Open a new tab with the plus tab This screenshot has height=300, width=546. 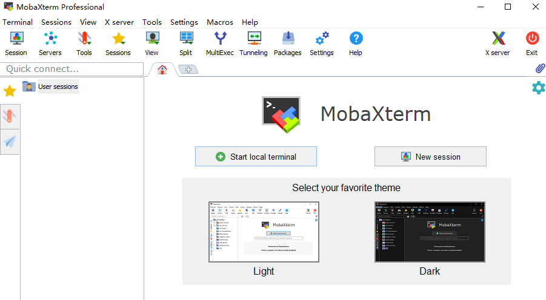188,70
